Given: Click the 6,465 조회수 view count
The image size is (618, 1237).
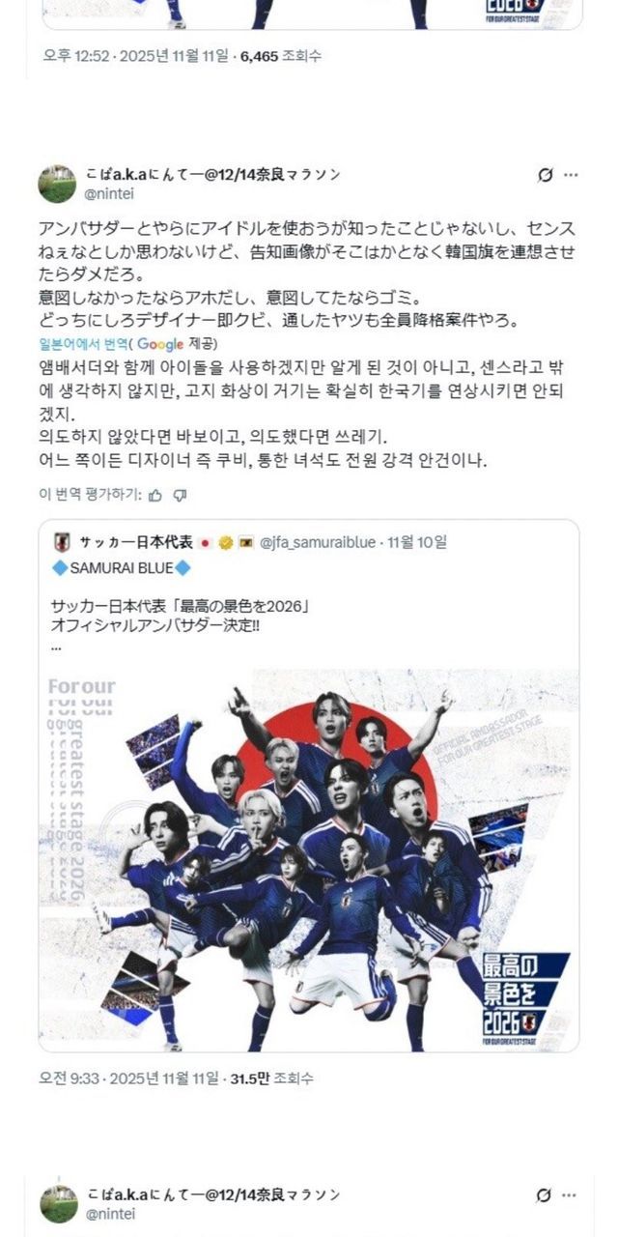Looking at the screenshot, I should pyautogui.click(x=281, y=56).
